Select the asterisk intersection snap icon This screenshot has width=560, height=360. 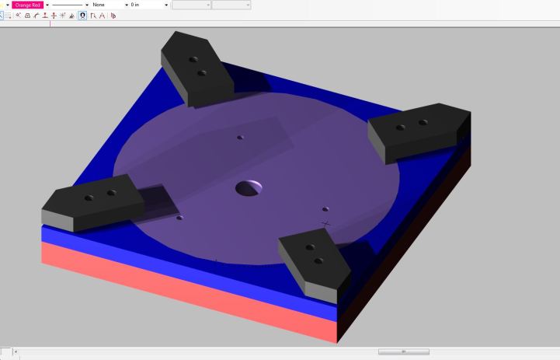click(x=62, y=16)
